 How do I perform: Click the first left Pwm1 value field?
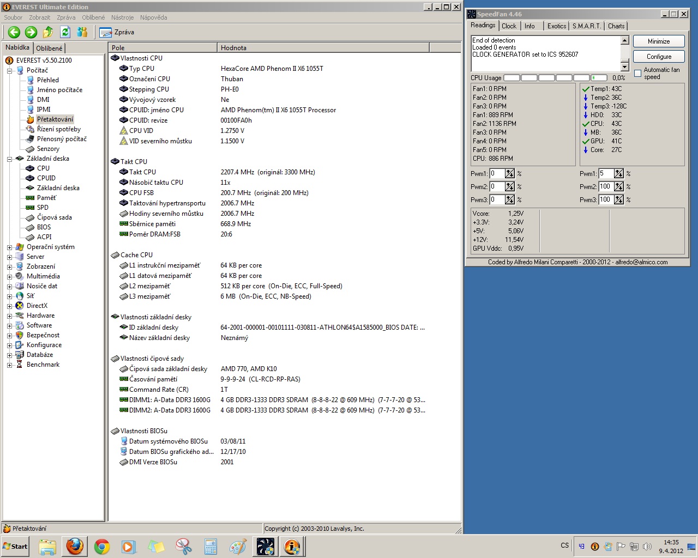[497, 173]
